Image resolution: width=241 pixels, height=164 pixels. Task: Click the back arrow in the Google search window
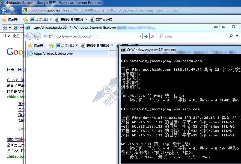(x=4, y=10)
